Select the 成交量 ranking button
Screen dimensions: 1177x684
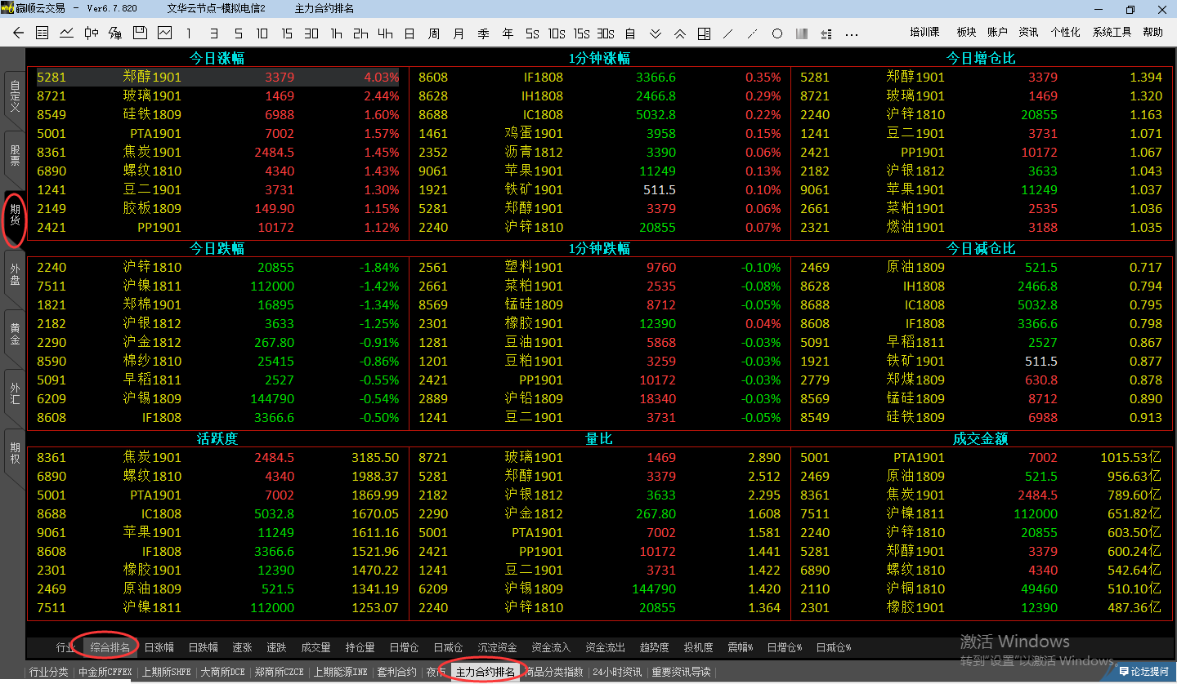pyautogui.click(x=316, y=647)
